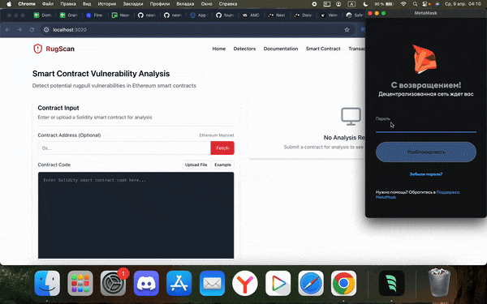
Task: Open Finder from the Dock
Action: (47, 283)
